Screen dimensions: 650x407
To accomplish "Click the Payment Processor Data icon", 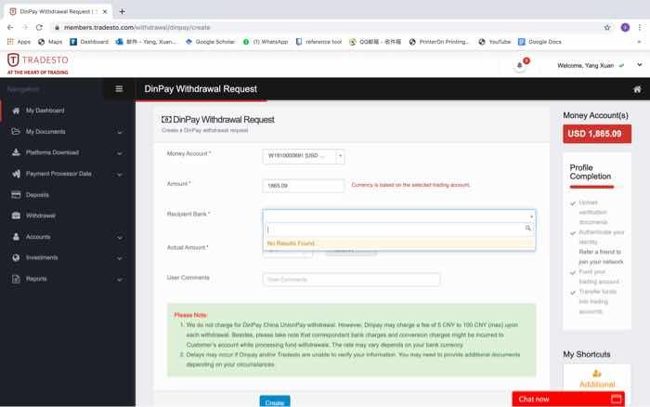I will [x=16, y=174].
